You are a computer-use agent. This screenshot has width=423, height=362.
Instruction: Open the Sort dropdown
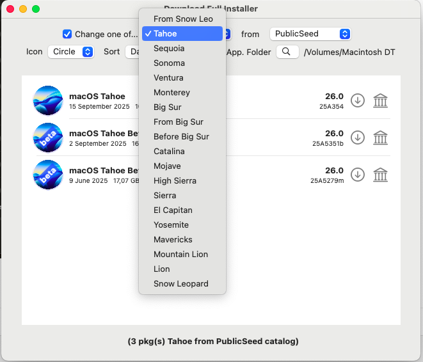(132, 52)
